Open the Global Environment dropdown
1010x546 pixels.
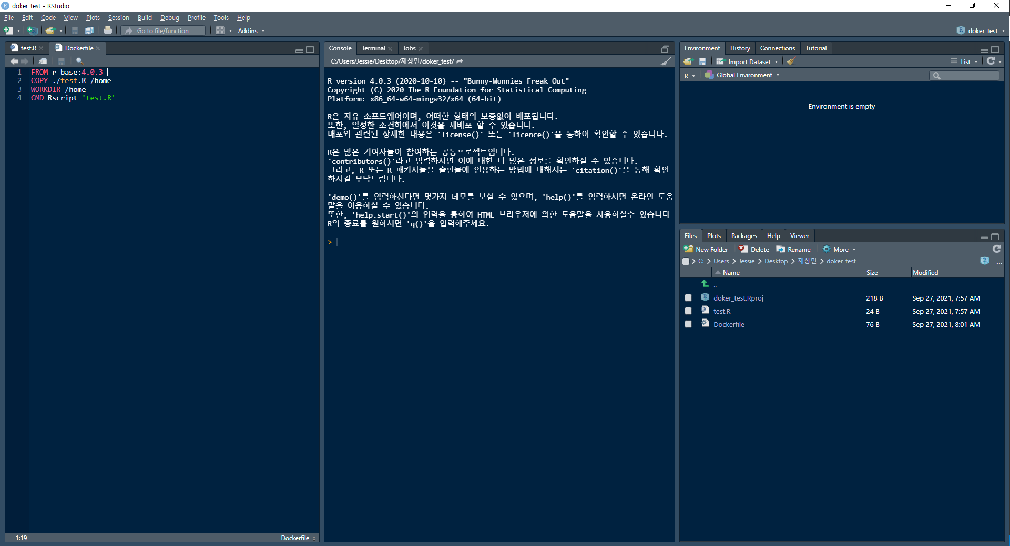coord(742,75)
